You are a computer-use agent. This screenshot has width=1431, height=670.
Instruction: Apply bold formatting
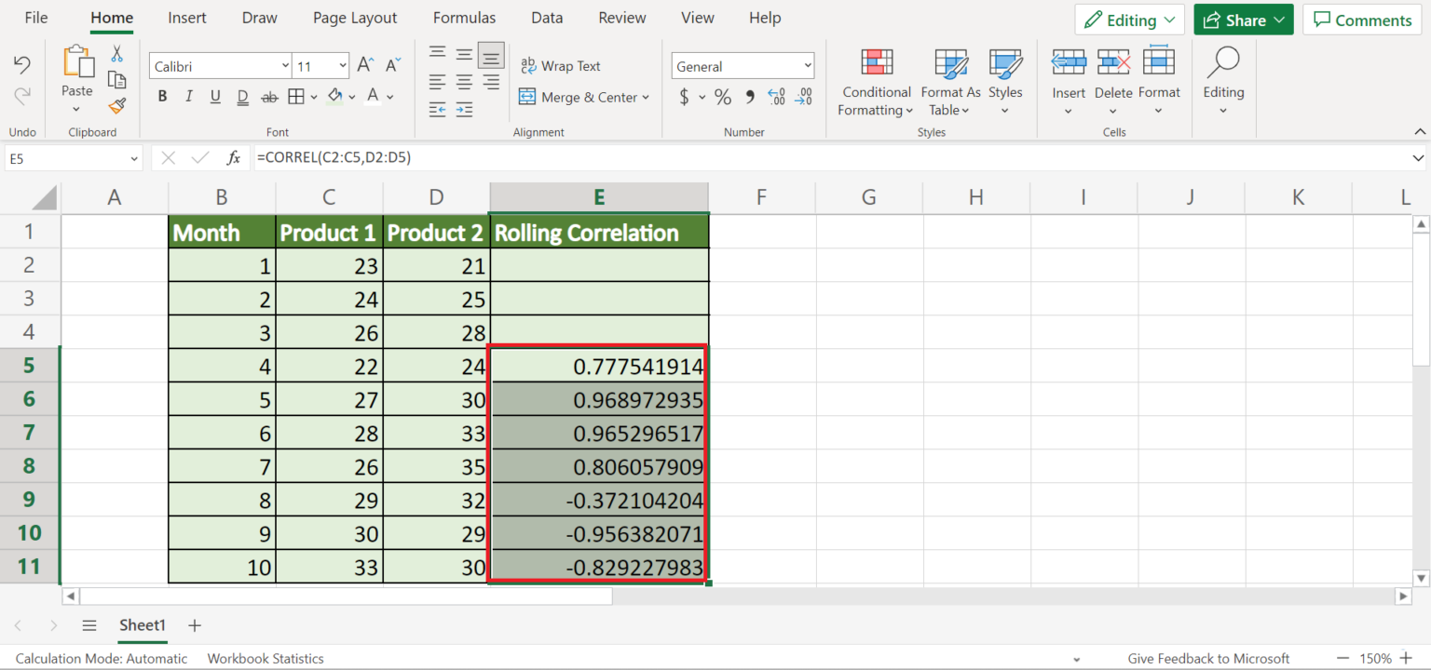tap(161, 96)
